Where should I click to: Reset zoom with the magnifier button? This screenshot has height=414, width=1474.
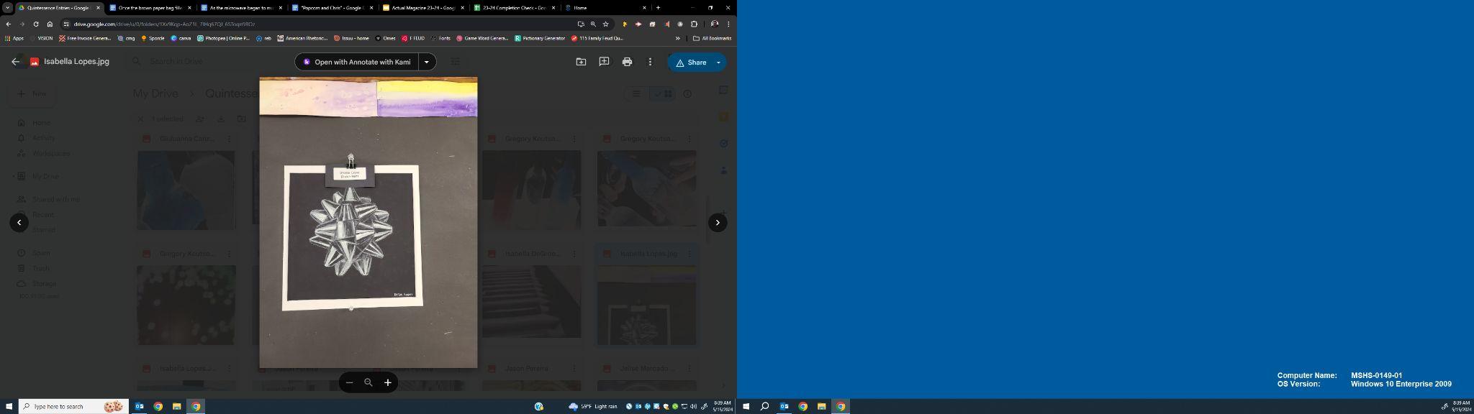[368, 382]
